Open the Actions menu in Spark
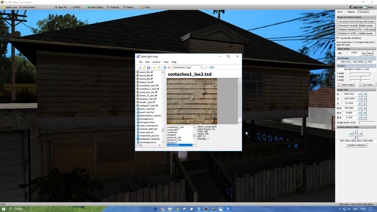The width and height of the screenshot is (377, 212). click(x=156, y=62)
